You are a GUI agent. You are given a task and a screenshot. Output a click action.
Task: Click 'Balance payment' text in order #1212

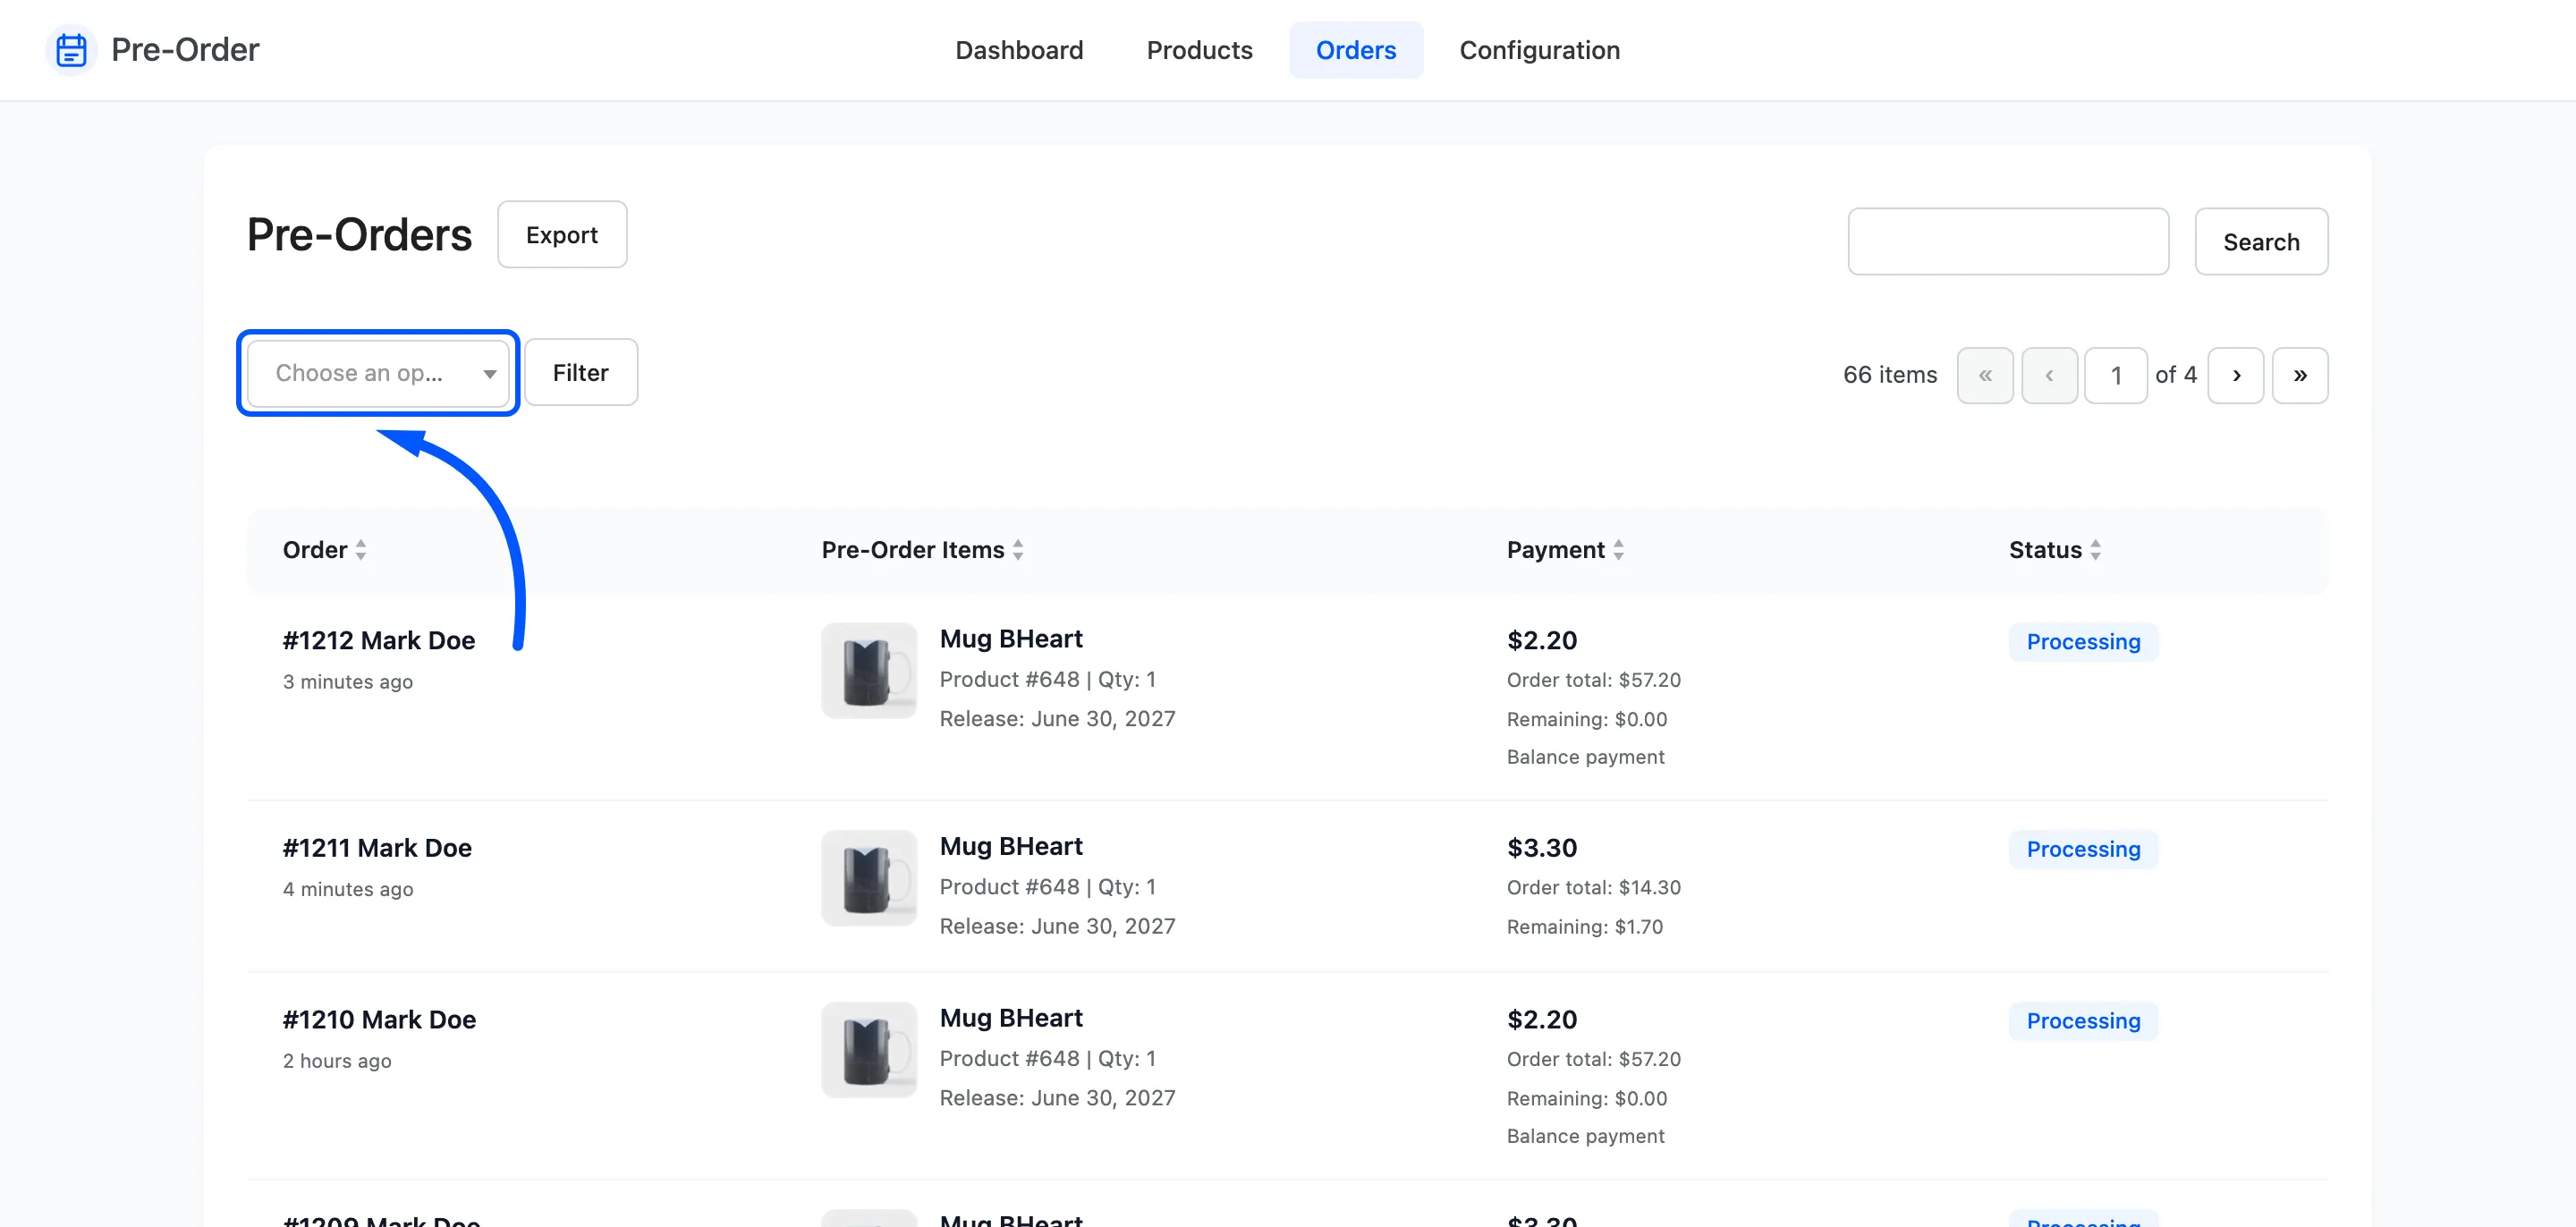coord(1586,757)
